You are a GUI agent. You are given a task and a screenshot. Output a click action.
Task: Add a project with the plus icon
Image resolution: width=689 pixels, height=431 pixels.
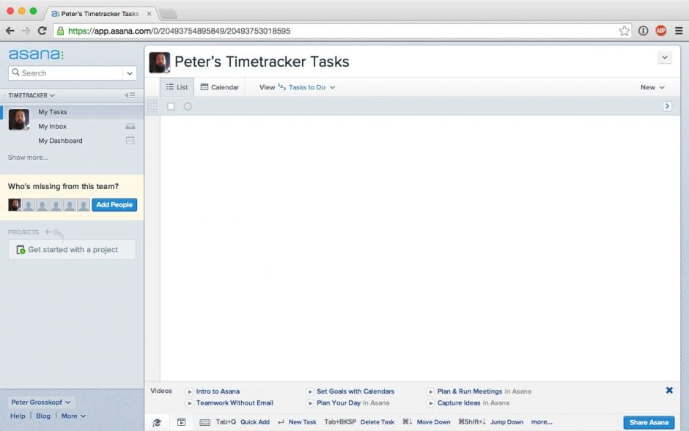tap(48, 232)
